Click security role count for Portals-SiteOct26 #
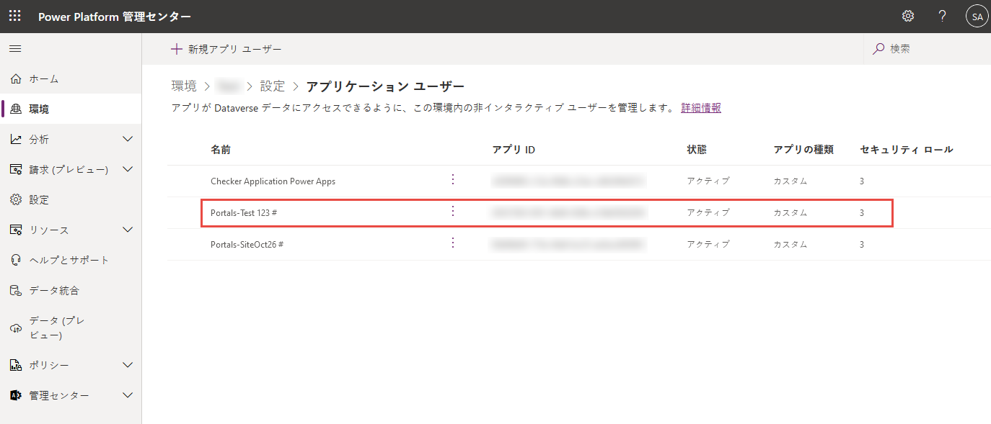Screen dimensions: 991x424 [x=862, y=245]
